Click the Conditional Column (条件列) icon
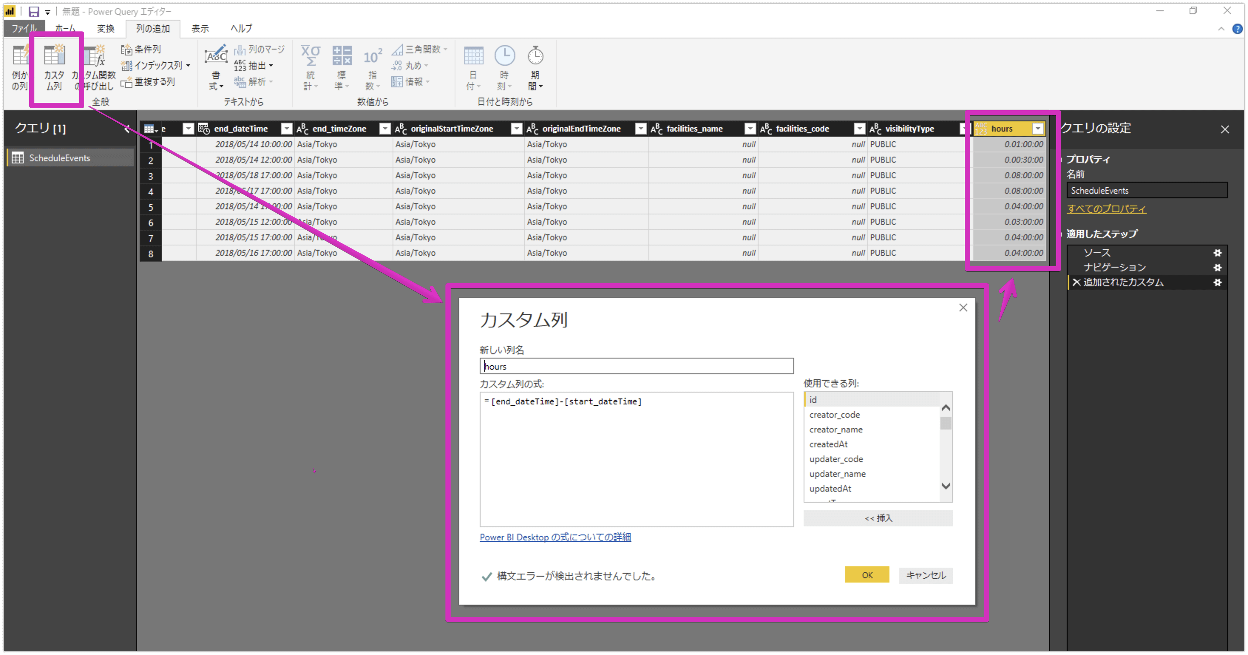The width and height of the screenshot is (1248, 655). [126, 50]
